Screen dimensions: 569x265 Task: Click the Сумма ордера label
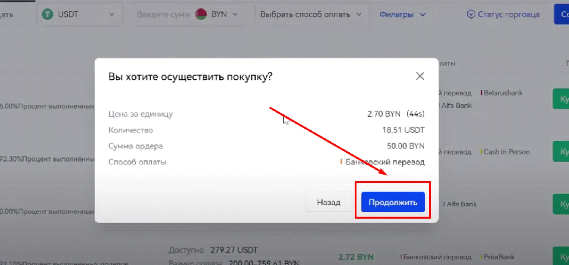tap(135, 146)
